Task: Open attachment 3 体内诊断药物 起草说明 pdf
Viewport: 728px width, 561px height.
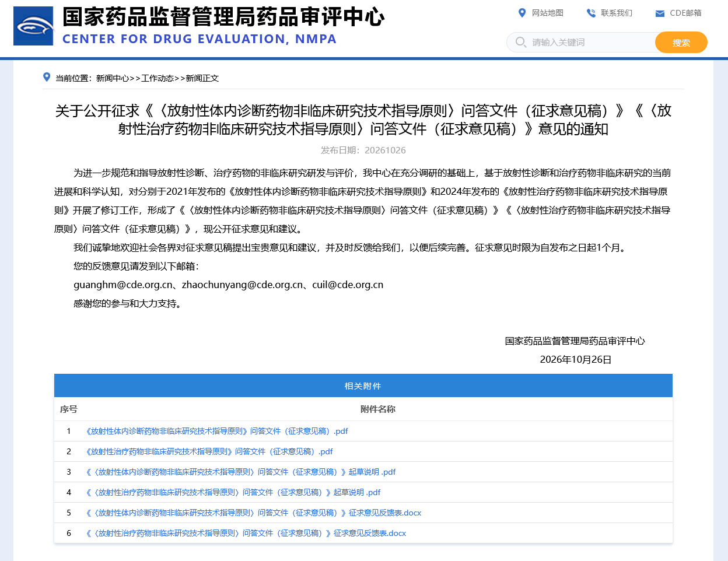Action: [x=241, y=472]
